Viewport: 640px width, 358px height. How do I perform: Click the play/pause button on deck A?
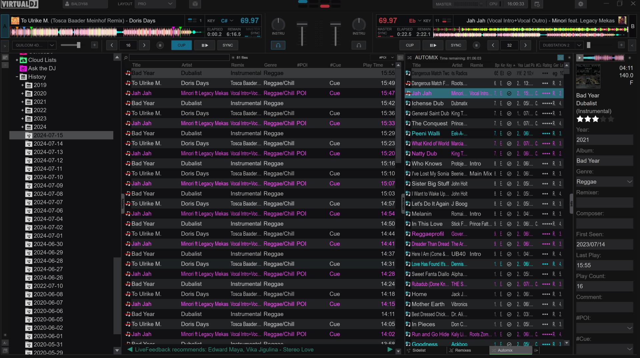tap(205, 45)
